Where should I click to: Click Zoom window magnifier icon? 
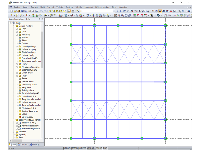[119, 15]
